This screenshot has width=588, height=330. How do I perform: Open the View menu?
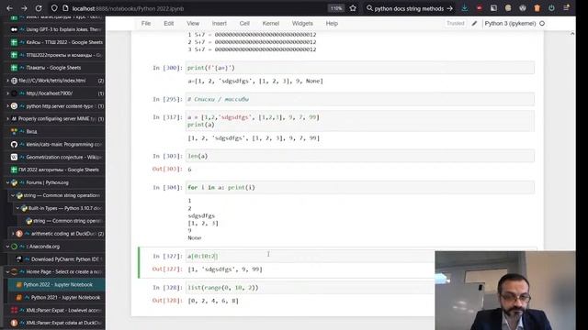pos(193,23)
